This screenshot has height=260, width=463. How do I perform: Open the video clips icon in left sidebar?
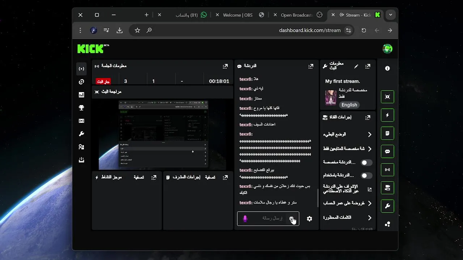click(81, 121)
